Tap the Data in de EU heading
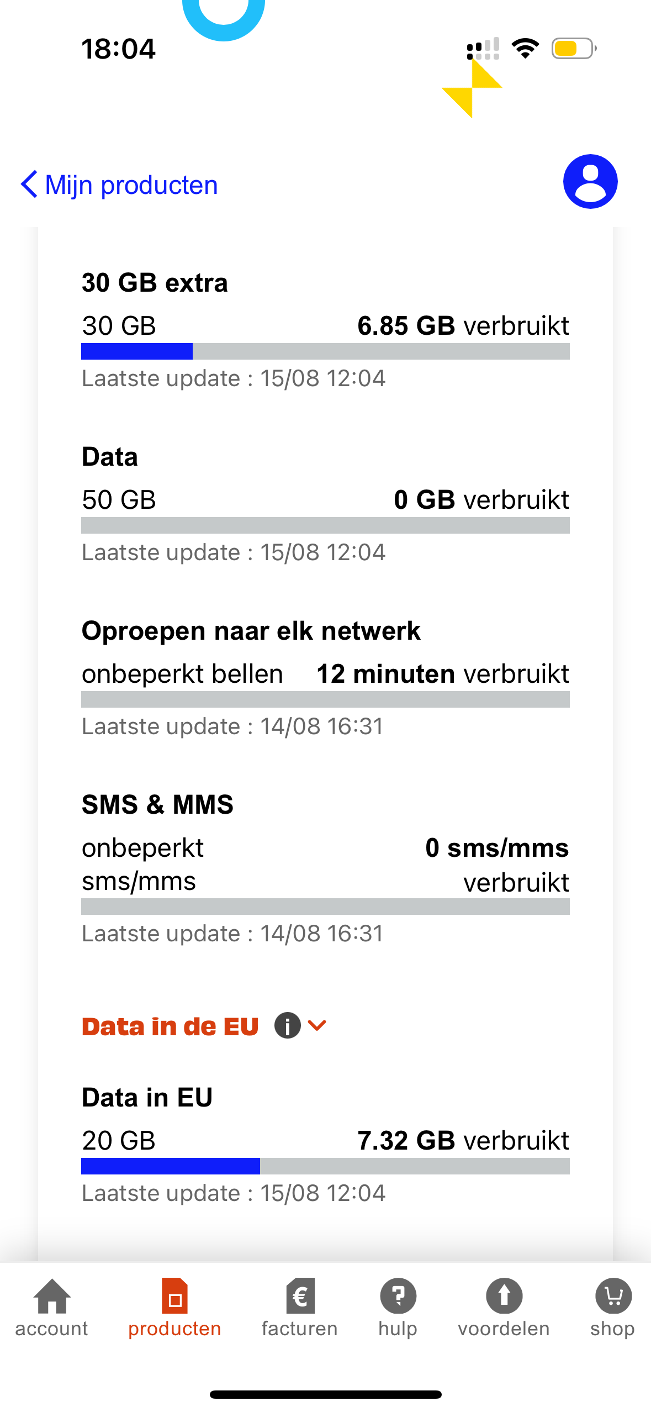 click(x=170, y=1026)
